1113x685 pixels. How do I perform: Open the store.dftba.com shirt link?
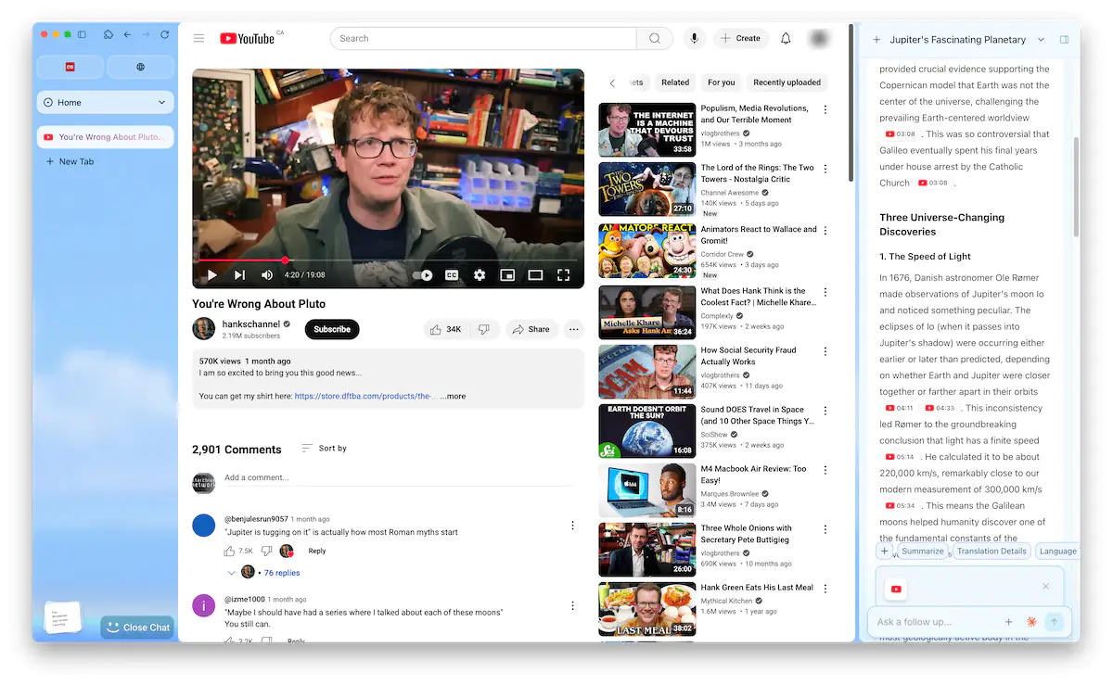click(x=365, y=396)
